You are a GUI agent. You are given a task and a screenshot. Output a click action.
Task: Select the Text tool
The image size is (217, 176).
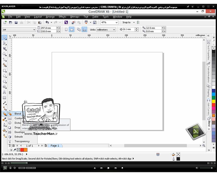tap(4, 92)
